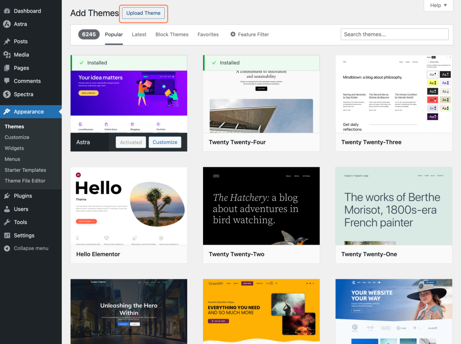Open the Menus submenu link
461x344 pixels.
coord(12,159)
